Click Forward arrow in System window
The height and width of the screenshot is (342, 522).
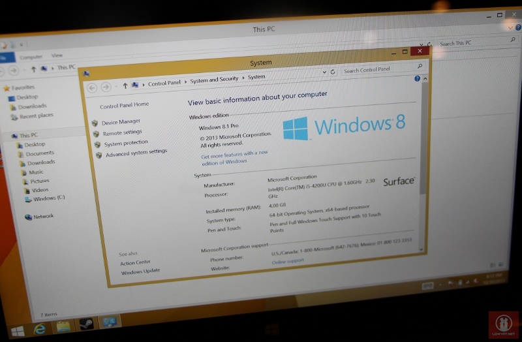point(106,87)
